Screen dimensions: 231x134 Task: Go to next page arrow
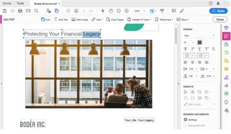click(x=76, y=11)
